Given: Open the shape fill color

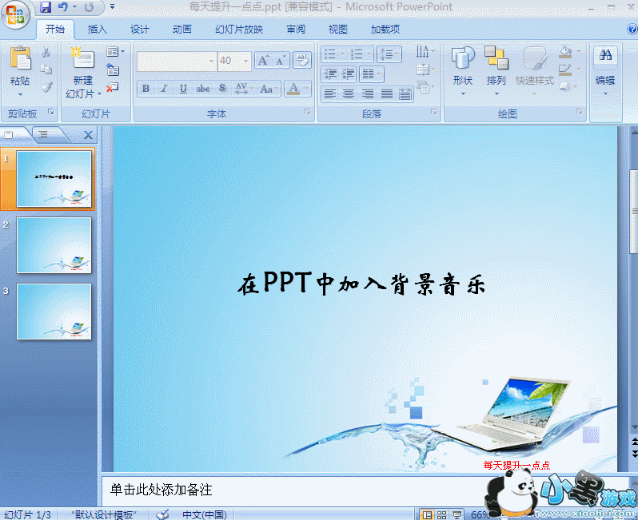Looking at the screenshot, I should [568, 52].
